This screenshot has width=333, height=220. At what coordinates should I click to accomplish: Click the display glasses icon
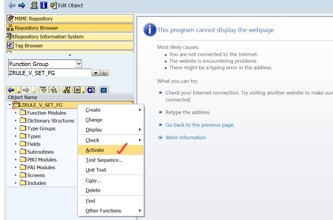[104, 73]
